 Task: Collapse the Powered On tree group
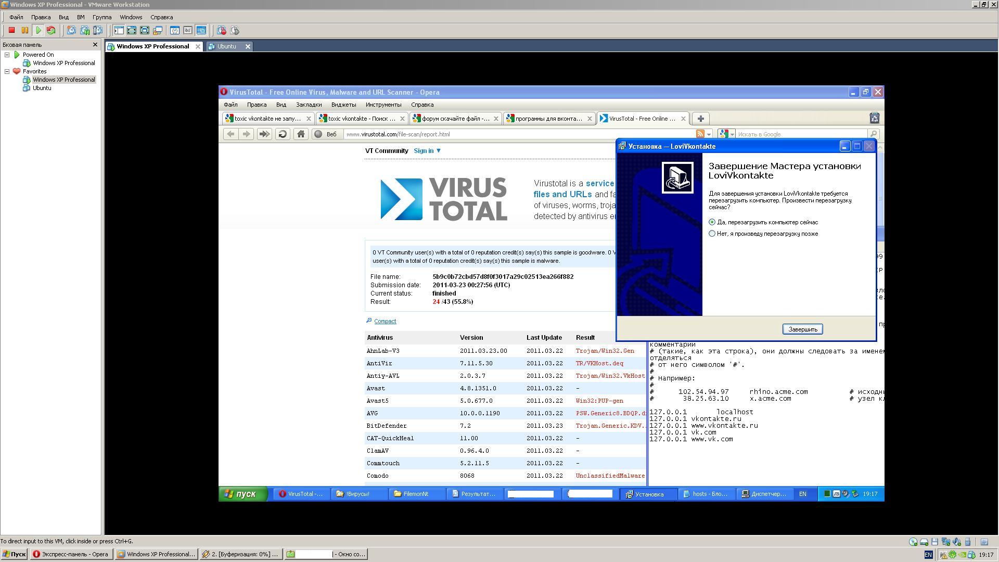(x=7, y=55)
